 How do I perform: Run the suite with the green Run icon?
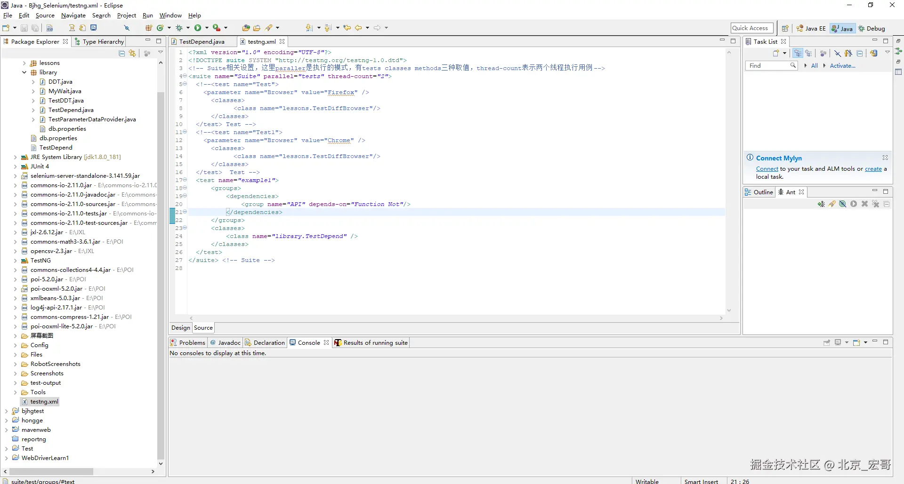point(198,28)
